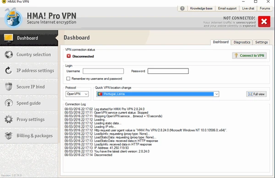Screen dimensions: 275x178
Task: Click the expand icon on Full view button
Action: click(x=250, y=94)
